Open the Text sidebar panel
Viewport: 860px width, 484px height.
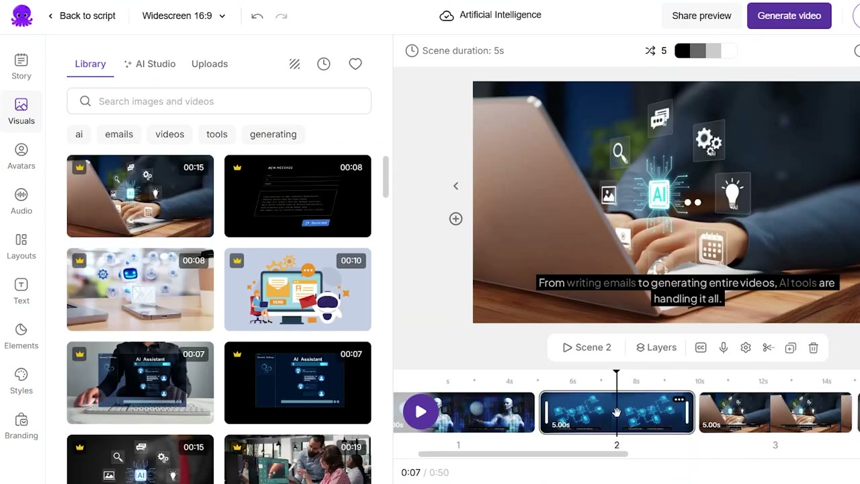coord(21,292)
